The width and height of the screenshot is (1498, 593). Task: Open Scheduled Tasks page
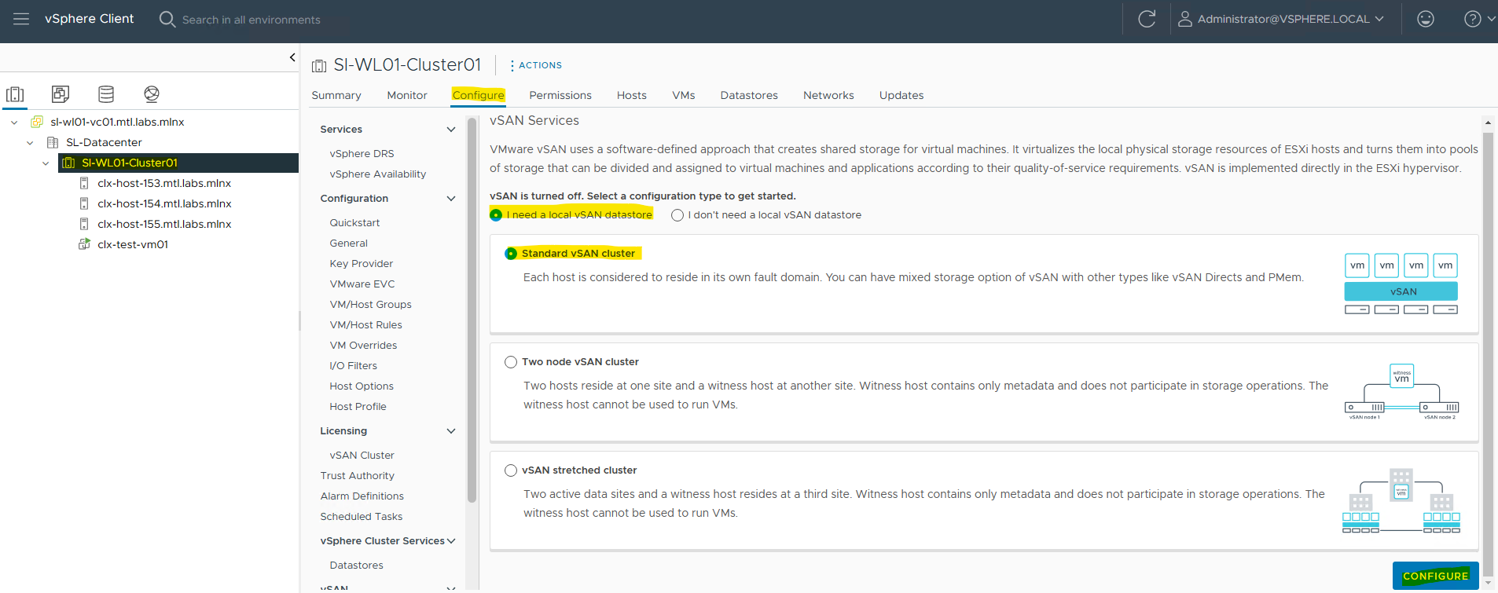coord(362,517)
